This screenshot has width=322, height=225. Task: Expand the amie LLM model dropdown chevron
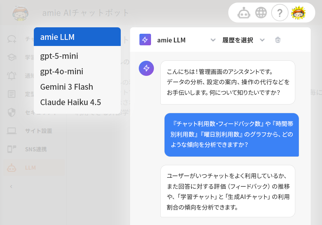click(x=213, y=40)
